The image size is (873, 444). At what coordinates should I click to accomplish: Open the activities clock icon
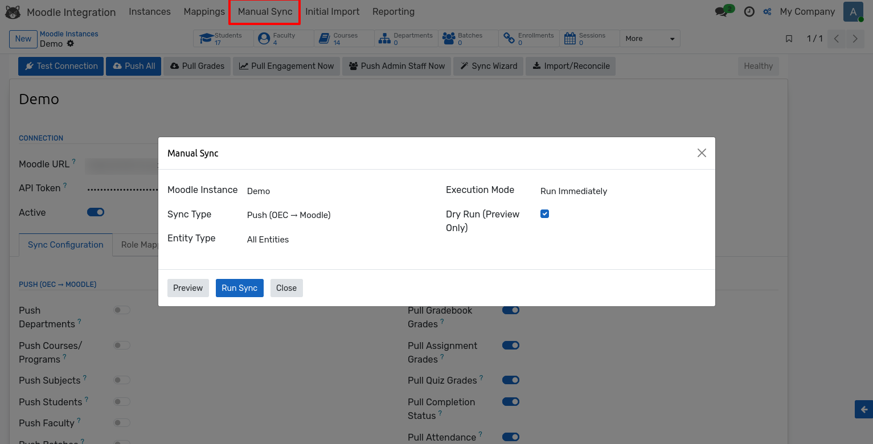click(x=749, y=11)
